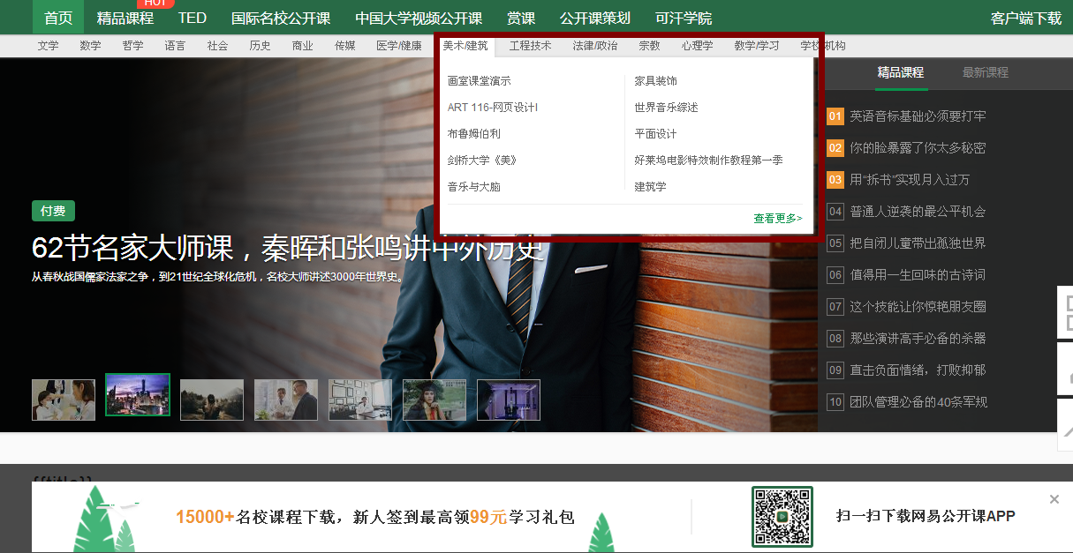
Task: Click rank badge 10 in course list
Action: tap(835, 402)
